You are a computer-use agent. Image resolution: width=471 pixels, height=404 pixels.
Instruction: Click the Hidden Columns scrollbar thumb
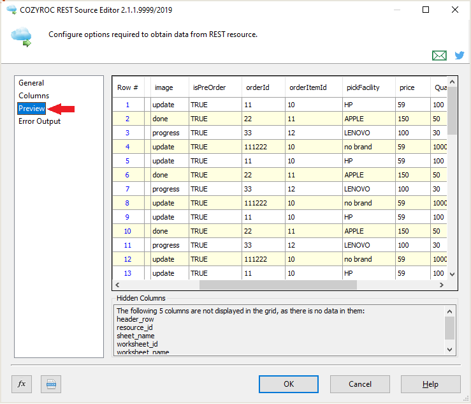(x=450, y=328)
